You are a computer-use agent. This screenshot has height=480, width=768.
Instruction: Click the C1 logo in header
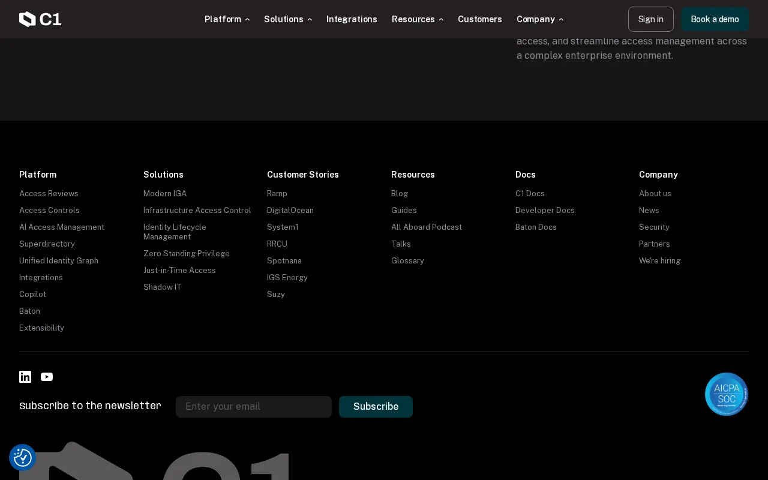pyautogui.click(x=40, y=19)
